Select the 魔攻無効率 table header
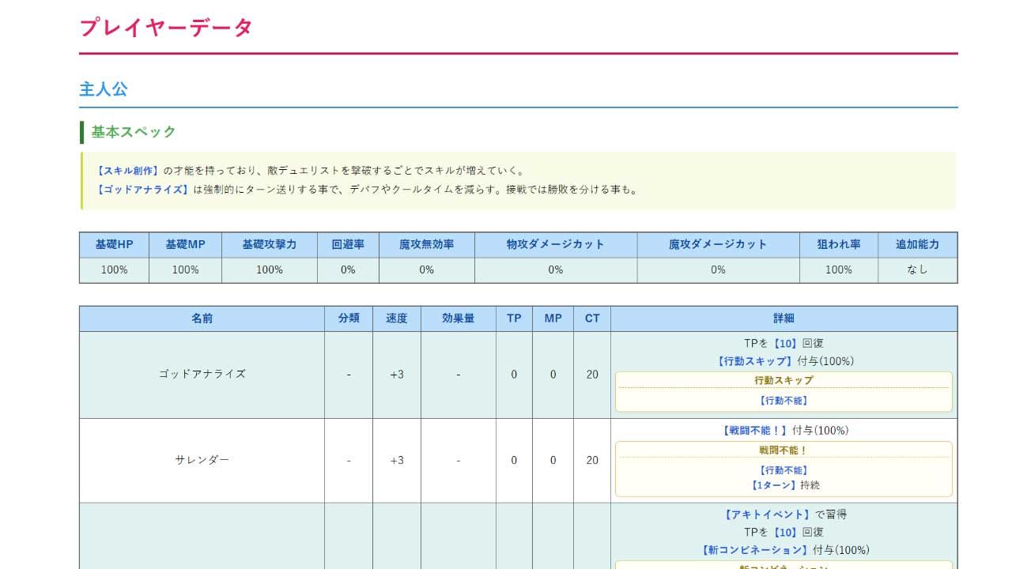Image resolution: width=1012 pixels, height=569 pixels. (427, 245)
